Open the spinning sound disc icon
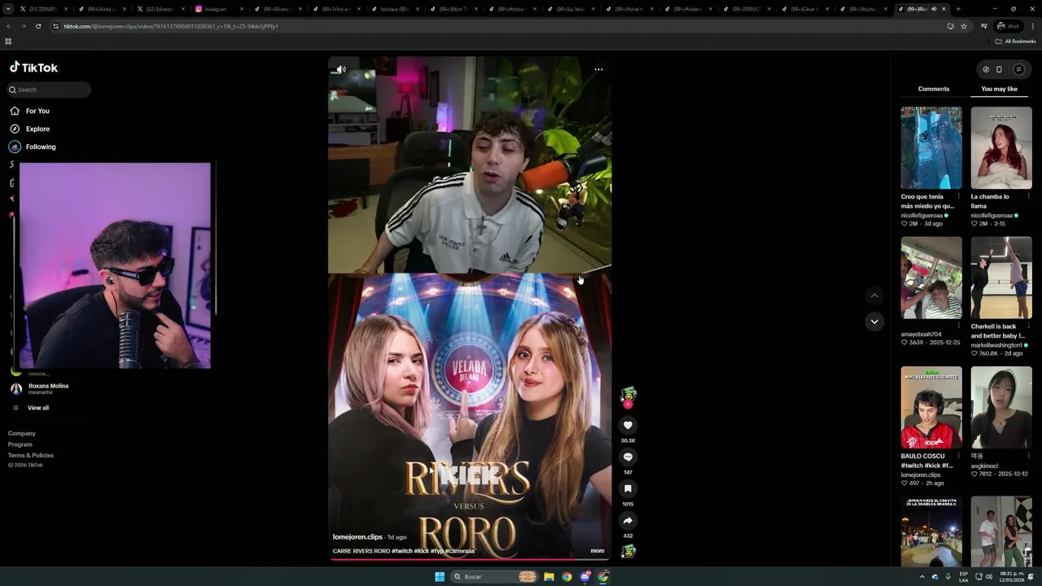The width and height of the screenshot is (1042, 586). click(x=628, y=552)
